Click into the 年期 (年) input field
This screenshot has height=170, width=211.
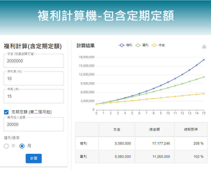pos(34,96)
